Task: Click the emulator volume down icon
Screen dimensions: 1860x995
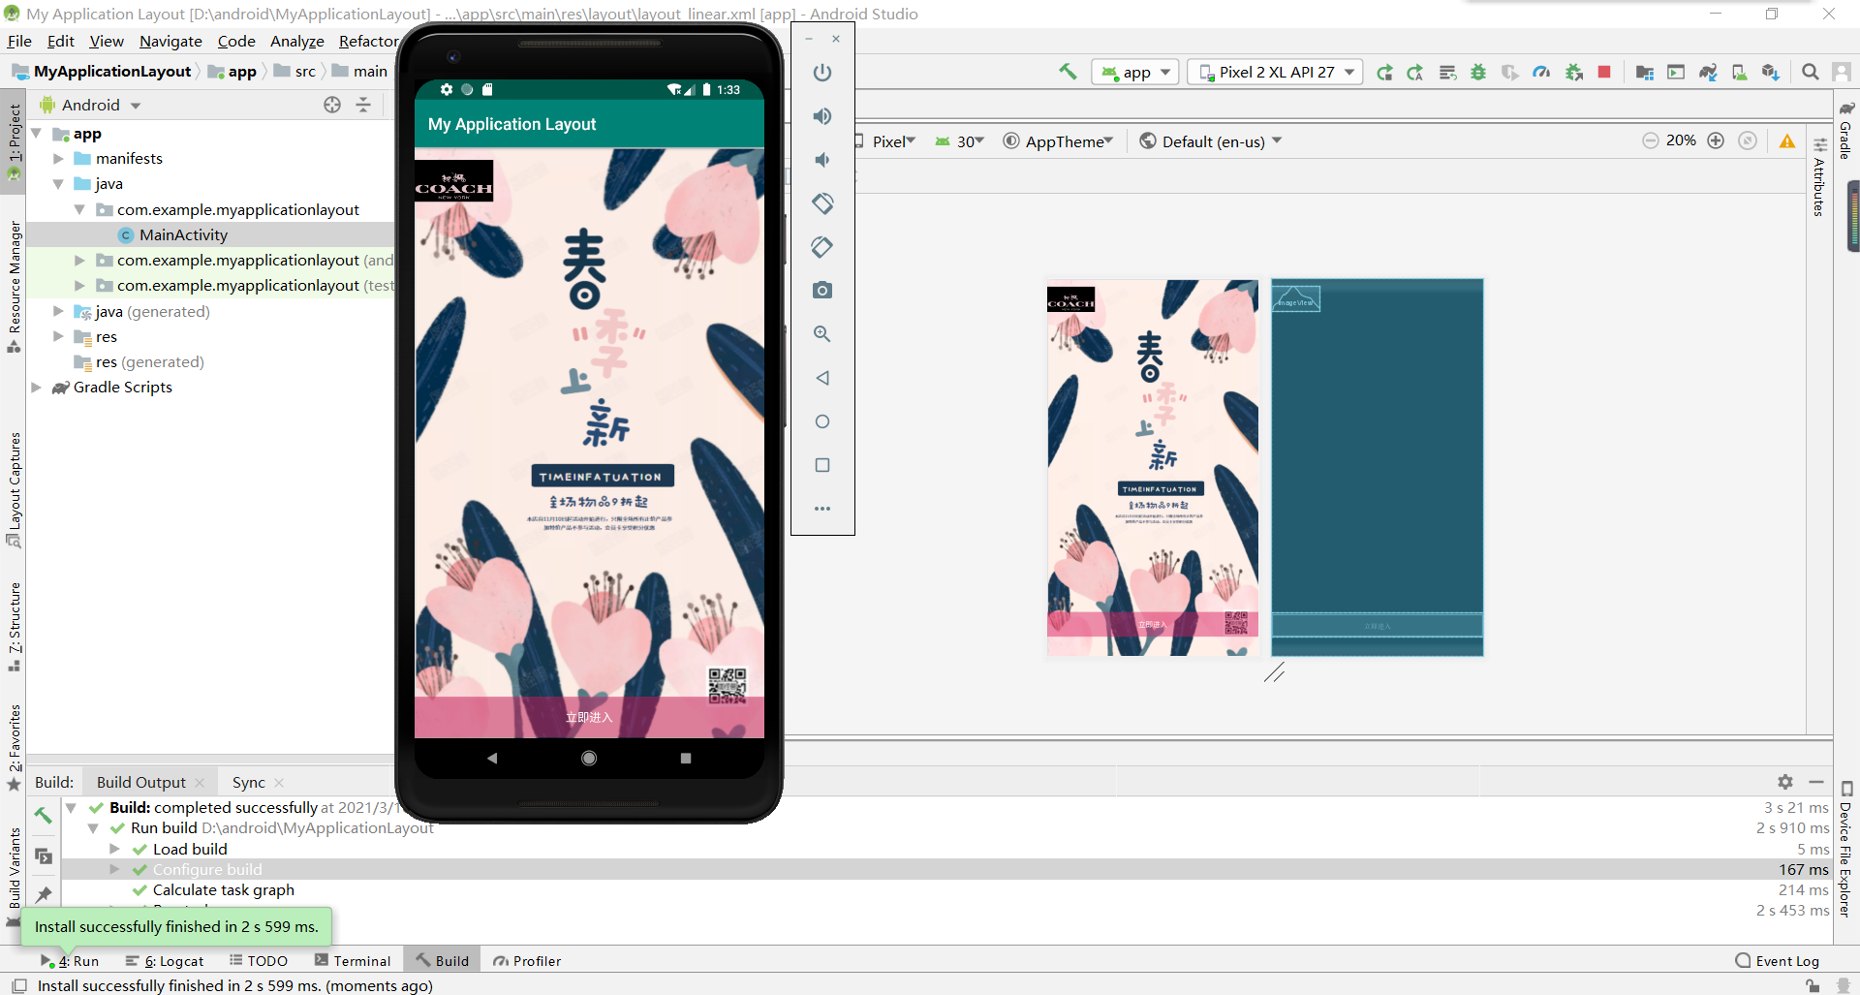Action: coord(822,160)
